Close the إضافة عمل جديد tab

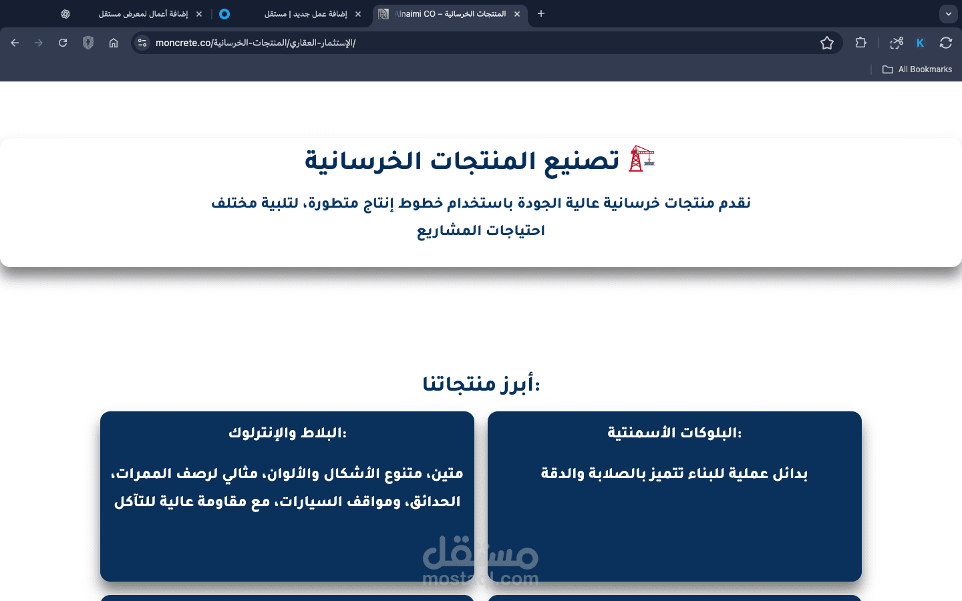pyautogui.click(x=358, y=13)
